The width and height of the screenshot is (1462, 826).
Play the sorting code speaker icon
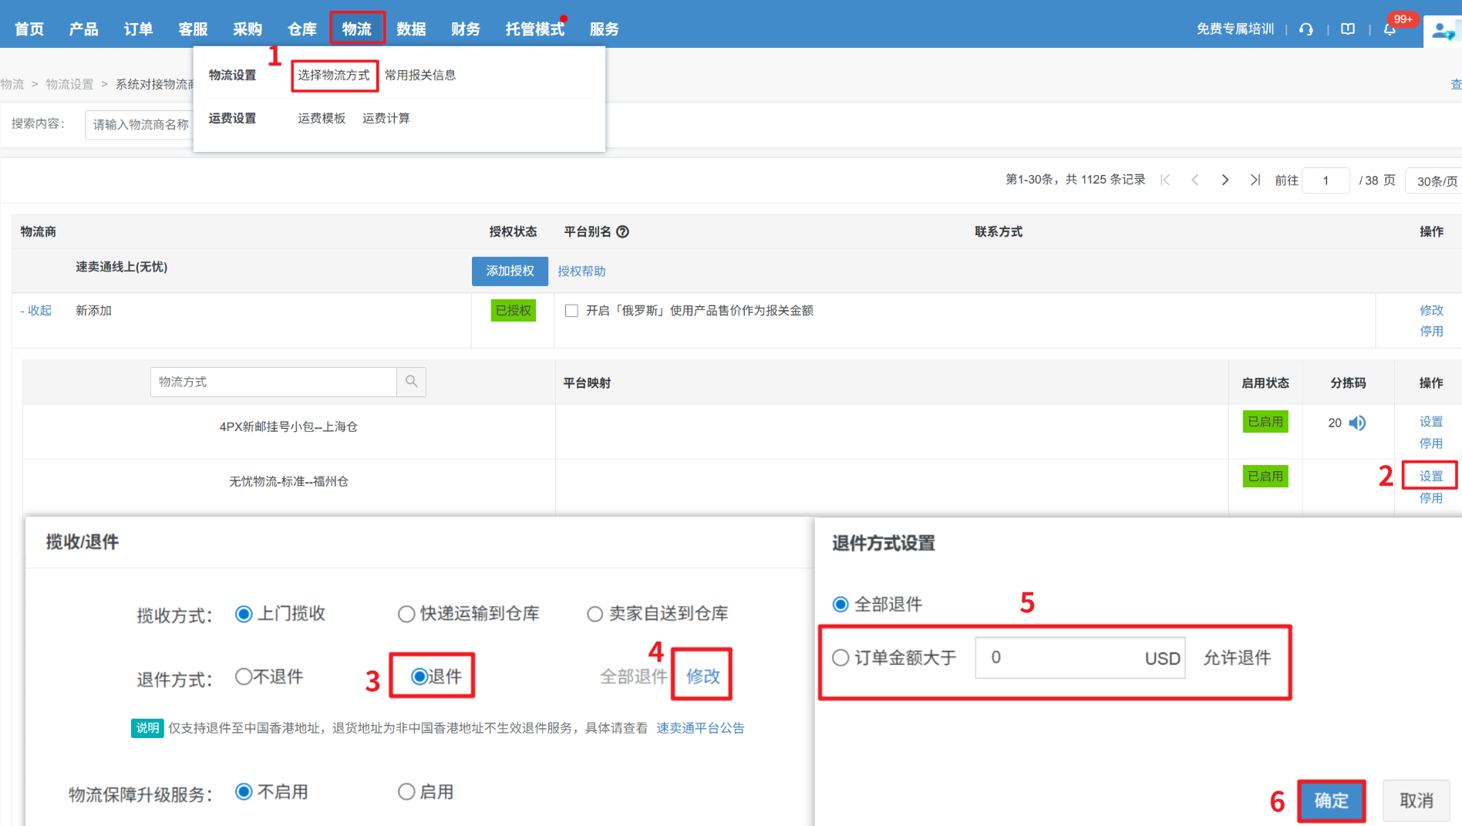coord(1357,423)
